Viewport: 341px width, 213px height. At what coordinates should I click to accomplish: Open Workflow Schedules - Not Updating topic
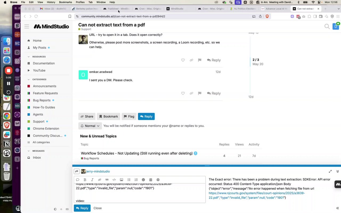[137, 153]
